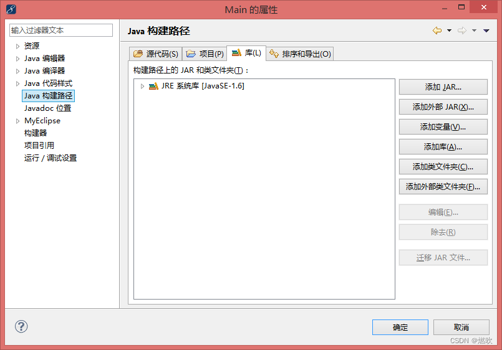Viewport: 502px width, 350px height.
Task: Open the help question mark icon
Action: click(x=21, y=326)
